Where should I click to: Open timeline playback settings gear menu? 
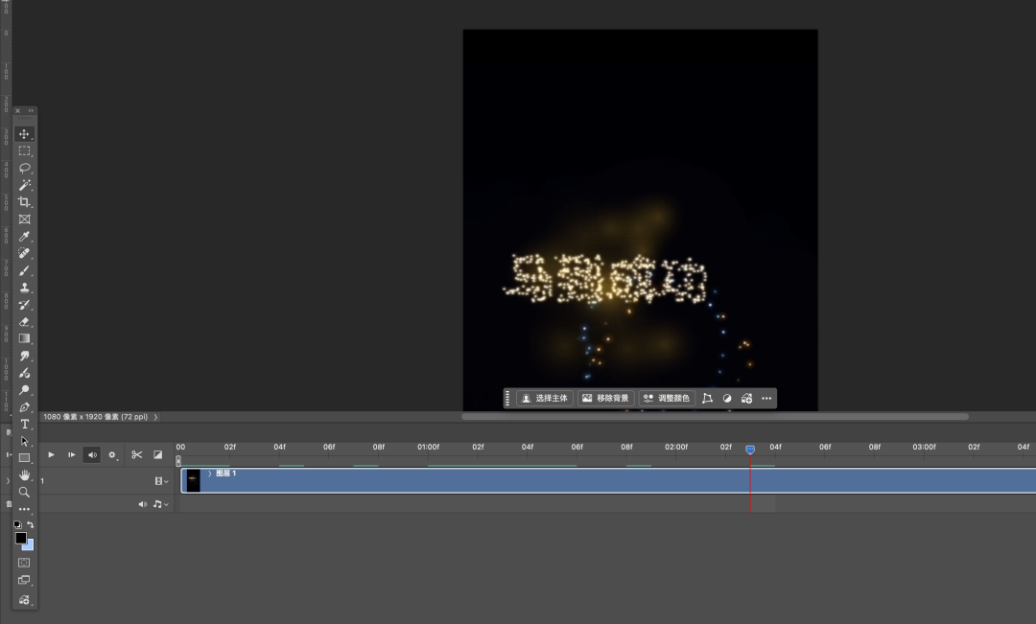(113, 454)
